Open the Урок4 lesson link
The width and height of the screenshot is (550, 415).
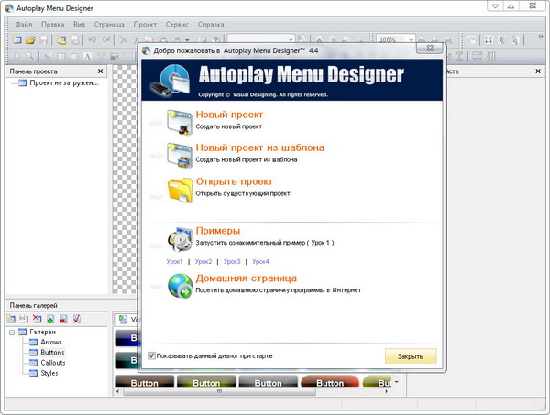coord(260,261)
